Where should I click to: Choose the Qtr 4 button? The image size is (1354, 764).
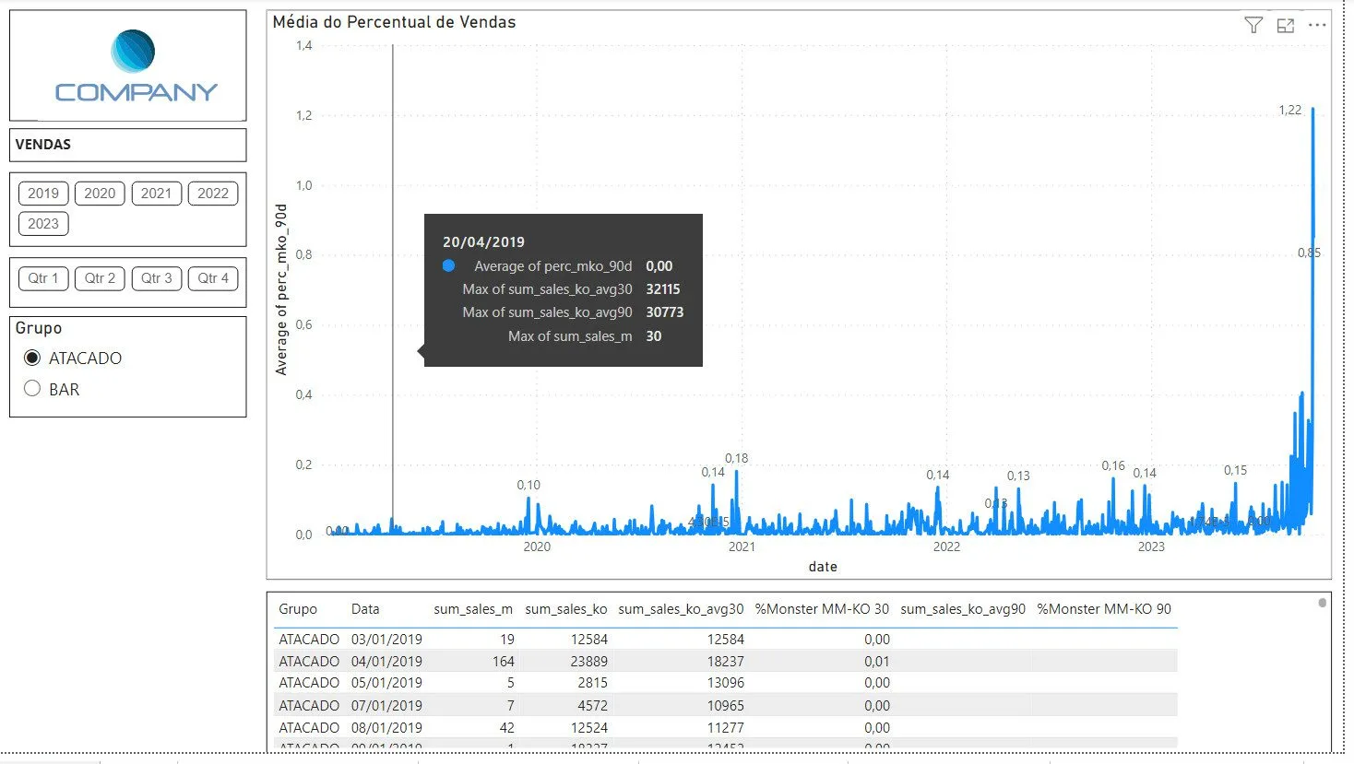click(213, 278)
